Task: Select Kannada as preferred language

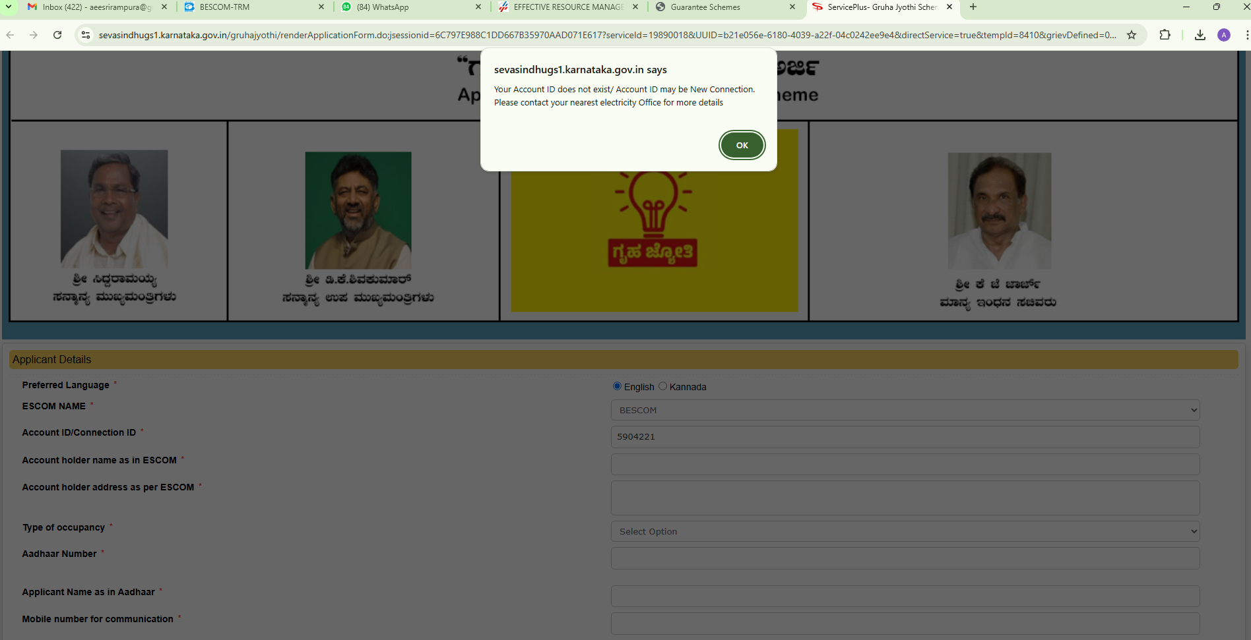Action: tap(662, 386)
